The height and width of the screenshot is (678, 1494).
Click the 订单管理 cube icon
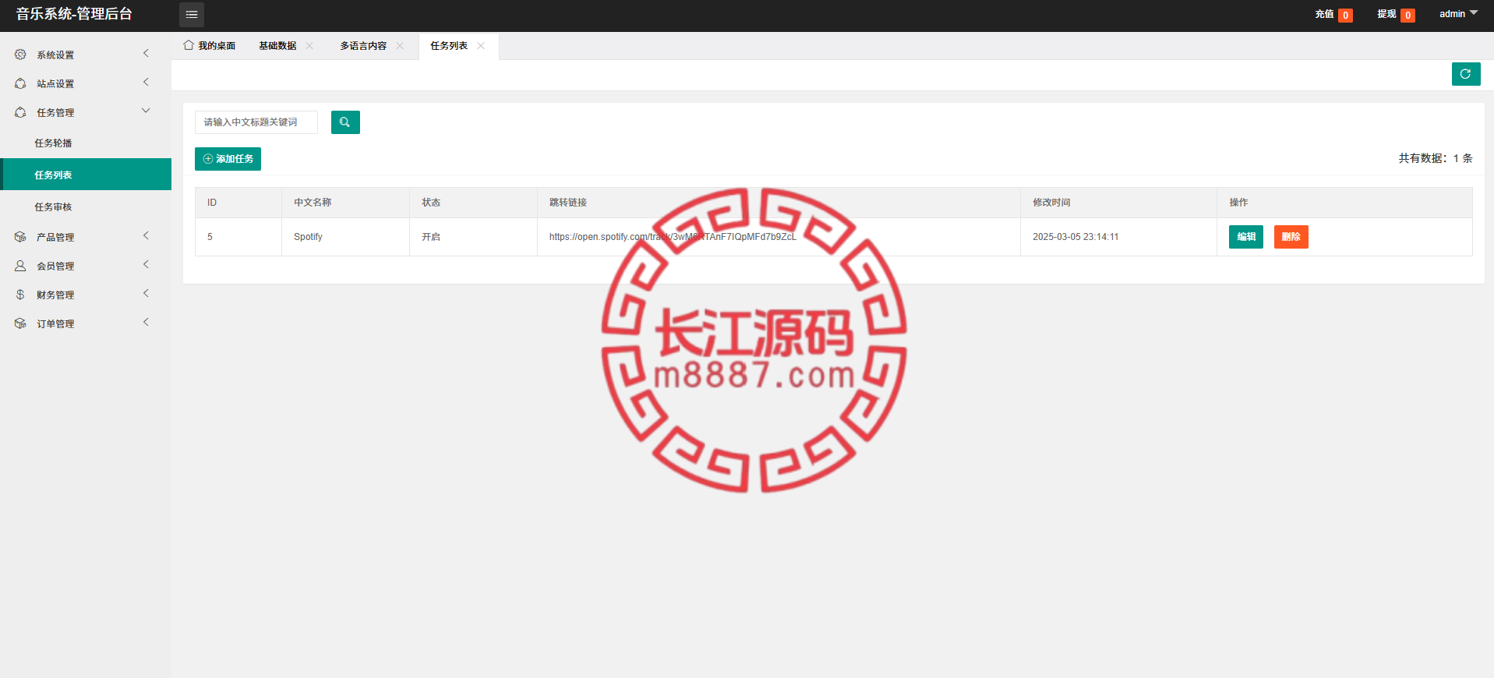[20, 323]
